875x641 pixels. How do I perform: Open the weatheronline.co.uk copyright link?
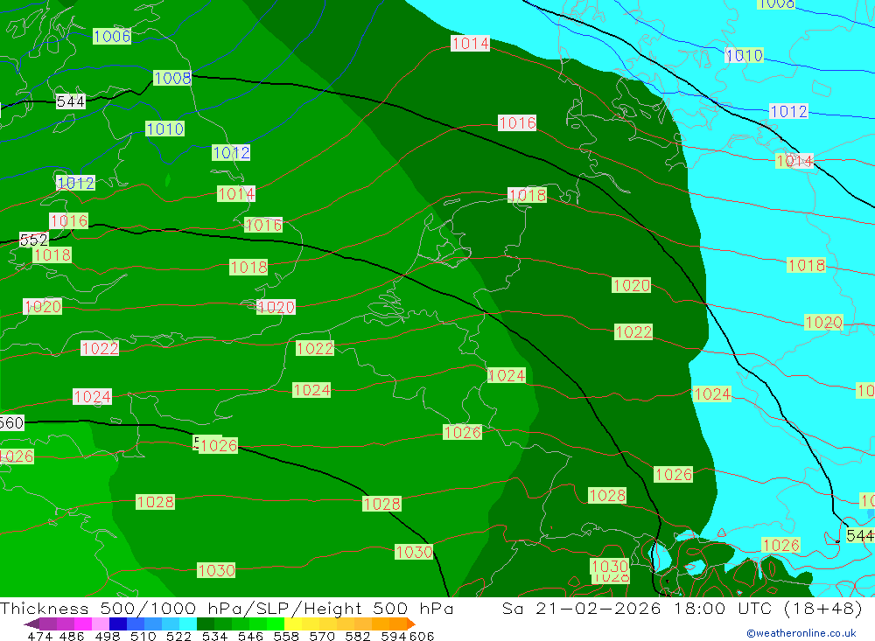[x=801, y=633]
